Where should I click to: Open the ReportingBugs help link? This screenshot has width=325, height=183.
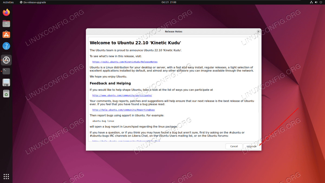point(123,110)
